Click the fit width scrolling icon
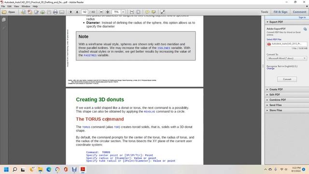Image resolution: width=309 pixels, height=174 pixels. [132, 12]
